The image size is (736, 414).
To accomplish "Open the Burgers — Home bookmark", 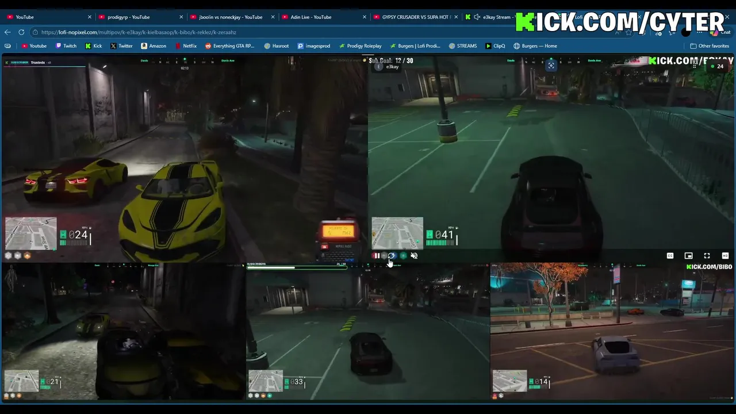I will pyautogui.click(x=535, y=46).
